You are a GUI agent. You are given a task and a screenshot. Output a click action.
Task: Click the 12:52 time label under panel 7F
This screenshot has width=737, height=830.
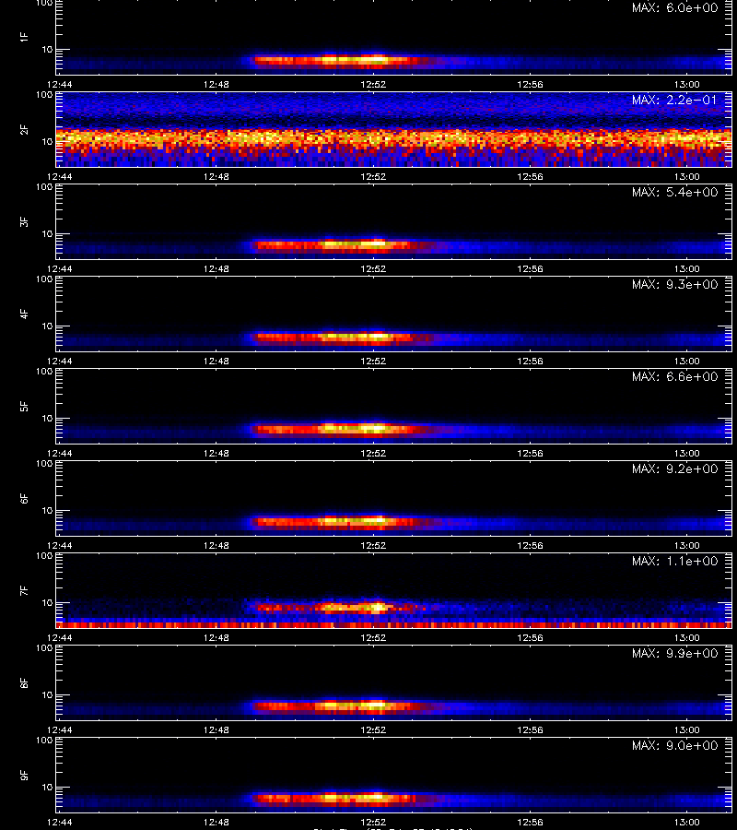[373, 637]
